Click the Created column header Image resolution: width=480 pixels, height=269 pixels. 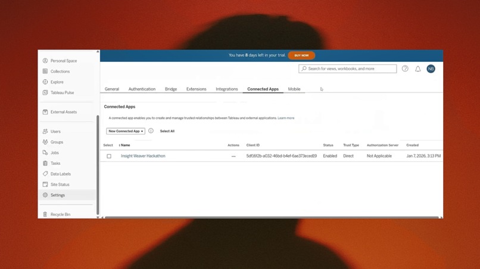click(x=412, y=145)
